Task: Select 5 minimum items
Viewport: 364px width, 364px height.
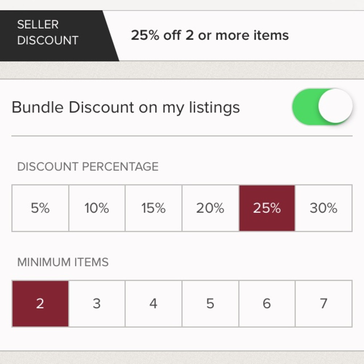Action: pos(210,304)
